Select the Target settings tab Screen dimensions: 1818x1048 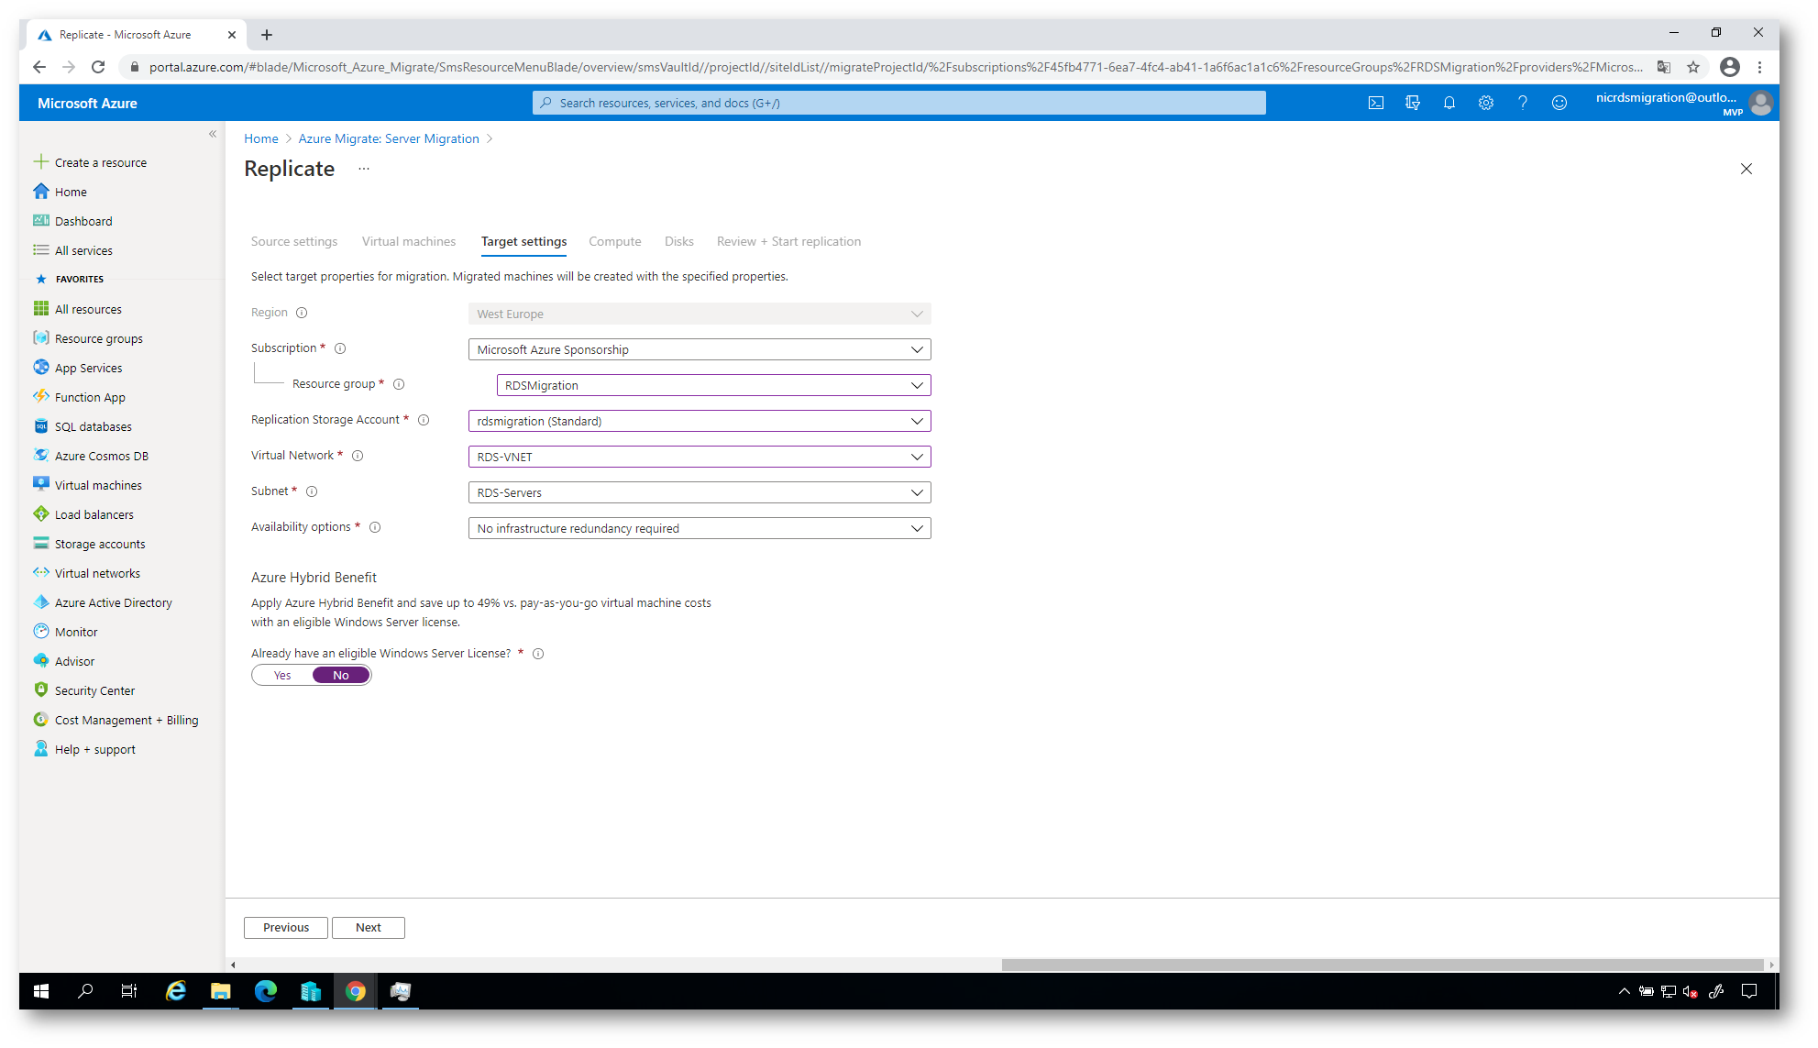[524, 241]
